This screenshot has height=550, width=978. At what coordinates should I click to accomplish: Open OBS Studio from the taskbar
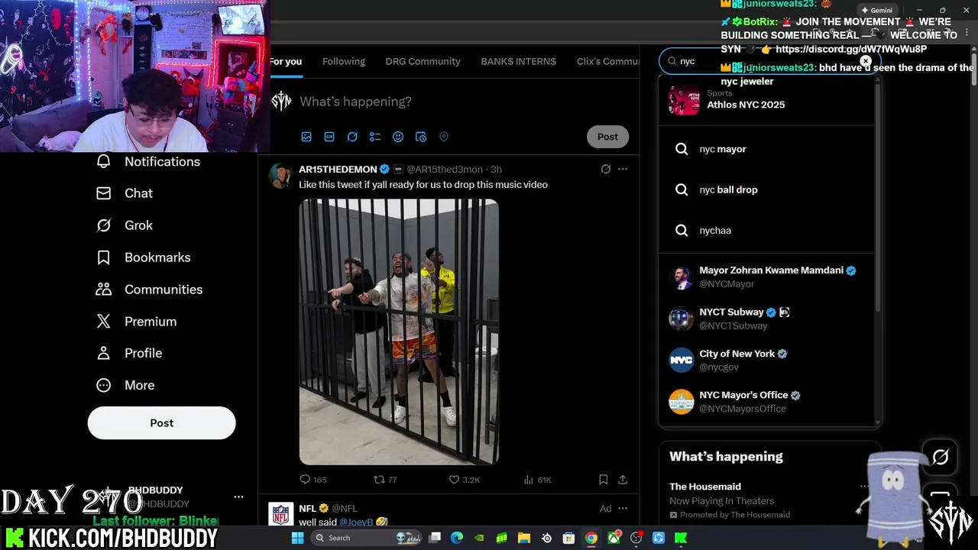click(x=636, y=539)
